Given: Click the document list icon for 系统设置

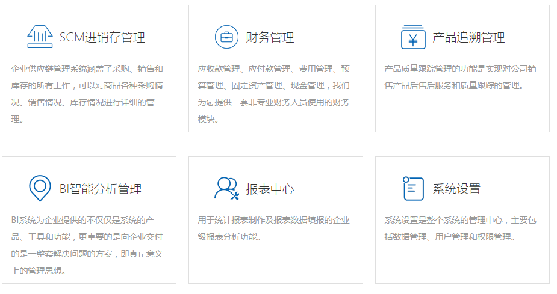Looking at the screenshot, I should coord(413,188).
